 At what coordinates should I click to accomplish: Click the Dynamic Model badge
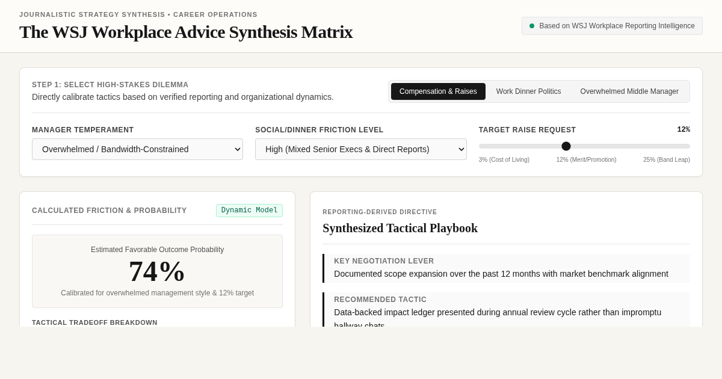(x=249, y=211)
